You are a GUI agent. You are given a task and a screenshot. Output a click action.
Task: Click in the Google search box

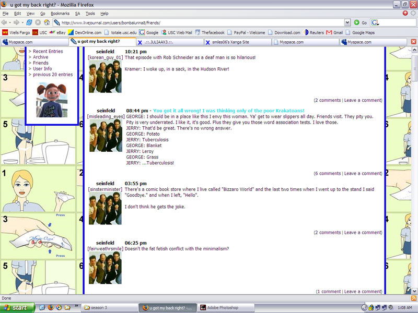[x=397, y=22]
